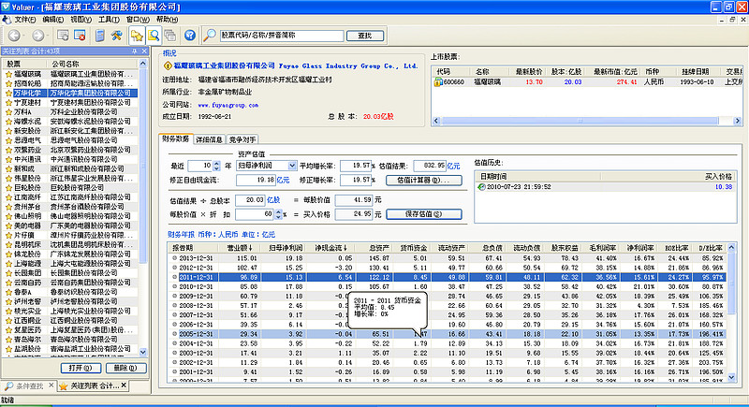Open the 窗口(W) menu
The width and height of the screenshot is (749, 407).
[x=138, y=20]
